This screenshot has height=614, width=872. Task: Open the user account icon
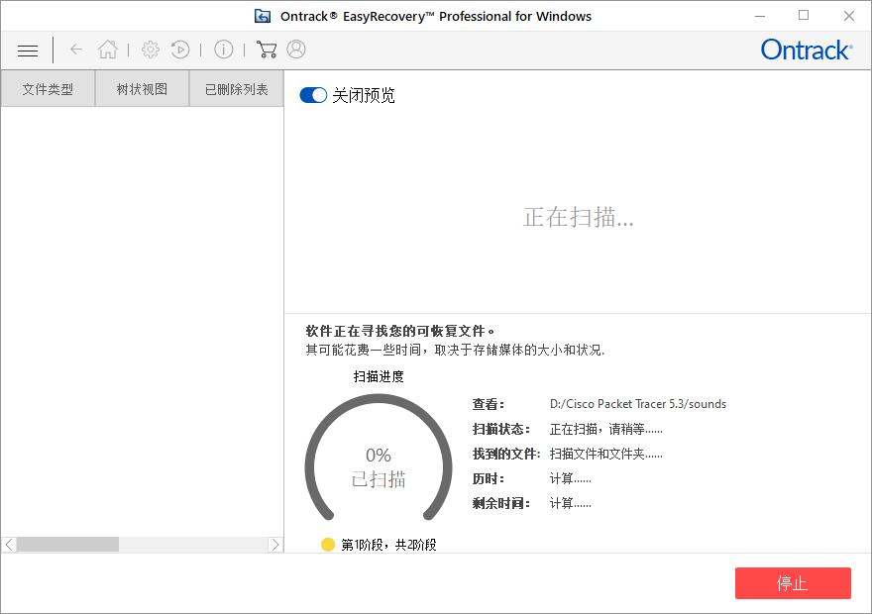tap(294, 49)
